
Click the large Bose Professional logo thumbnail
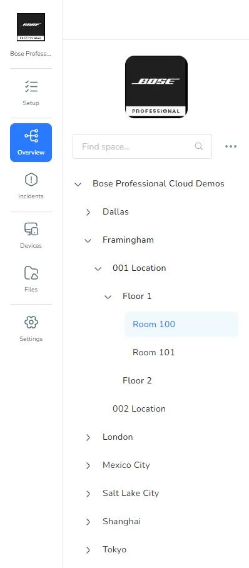156,87
